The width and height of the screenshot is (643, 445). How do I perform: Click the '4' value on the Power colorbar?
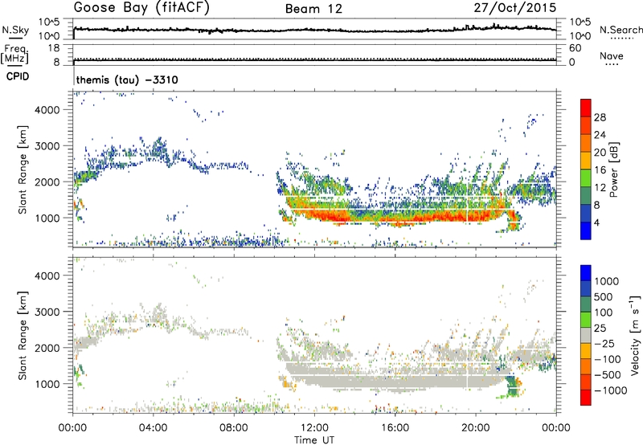[x=596, y=222]
